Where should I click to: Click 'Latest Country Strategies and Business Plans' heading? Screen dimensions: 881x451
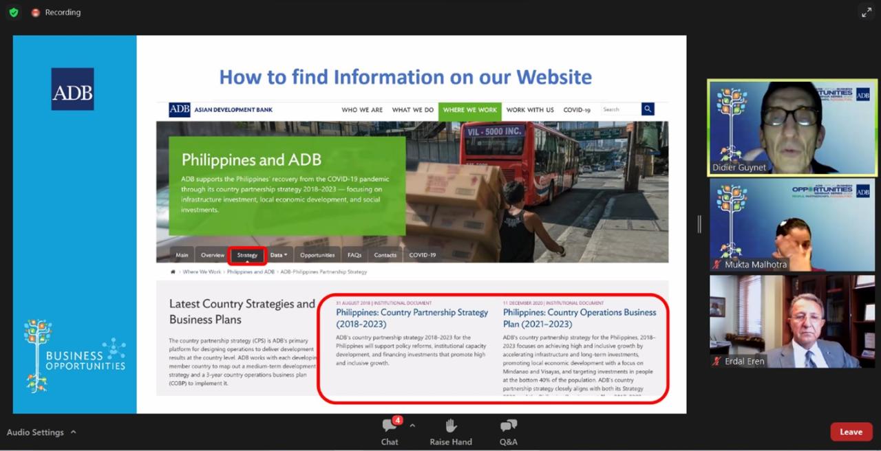242,311
